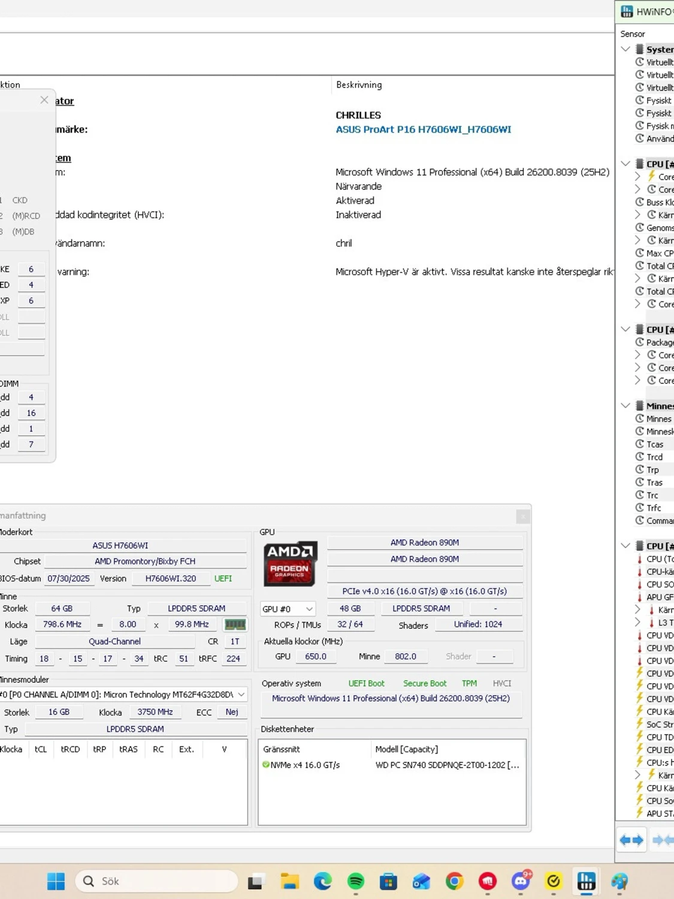Launch Paint from the taskbar
The image size is (674, 899).
point(619,881)
